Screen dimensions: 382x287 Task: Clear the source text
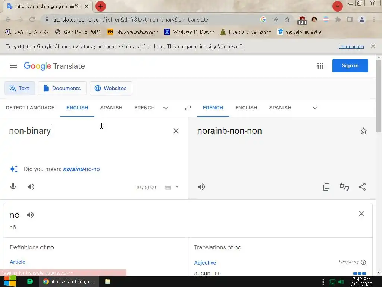click(176, 131)
